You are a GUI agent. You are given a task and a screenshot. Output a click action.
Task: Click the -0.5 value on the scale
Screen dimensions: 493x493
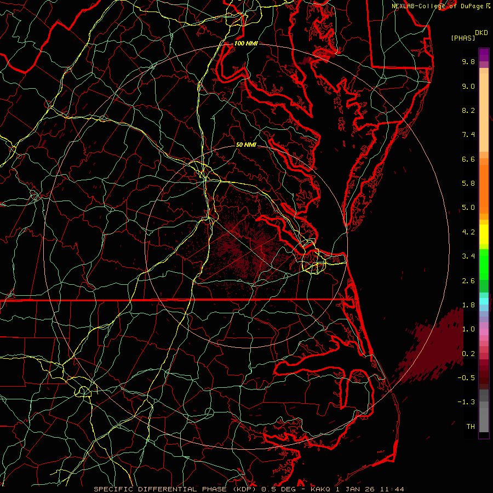point(466,378)
